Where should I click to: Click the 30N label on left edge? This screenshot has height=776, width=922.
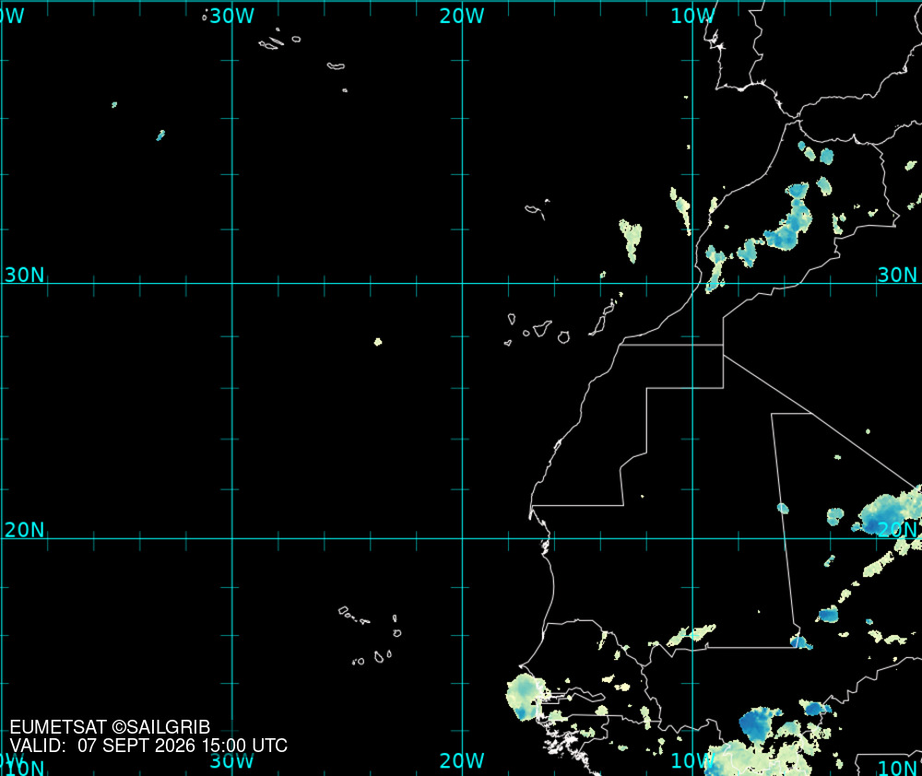point(24,275)
